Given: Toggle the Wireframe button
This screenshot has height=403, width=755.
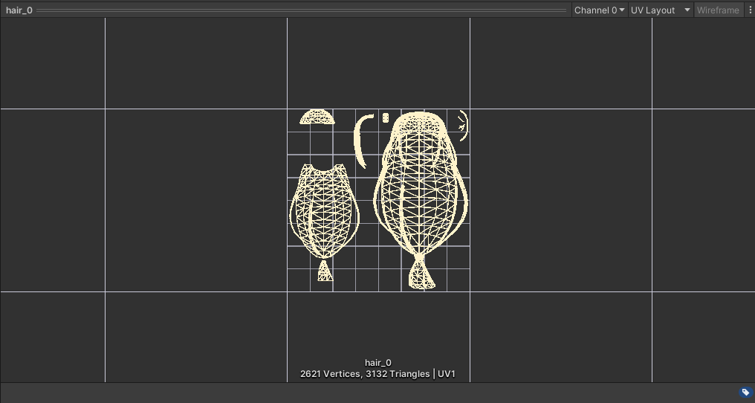Looking at the screenshot, I should point(717,10).
